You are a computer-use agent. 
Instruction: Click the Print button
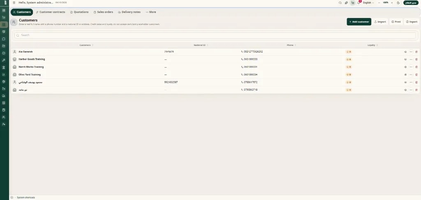tap(396, 22)
